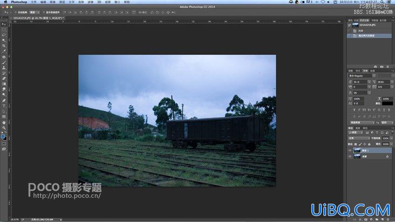Select the Pen tool

point(4,100)
